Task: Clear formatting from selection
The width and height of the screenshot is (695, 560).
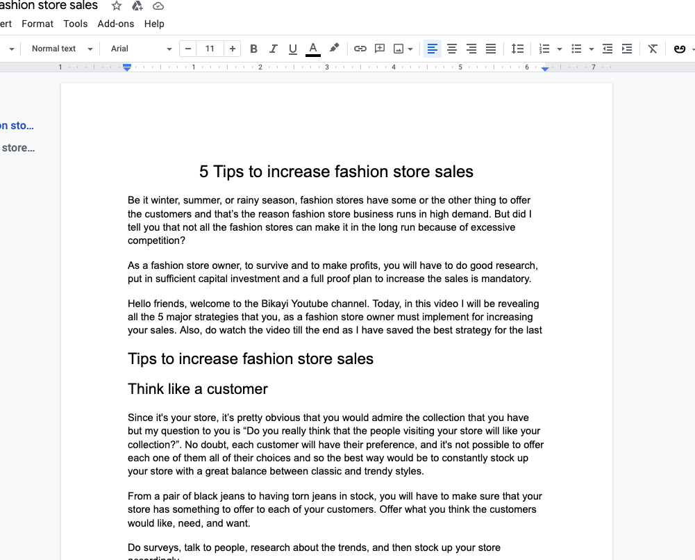Action: point(653,49)
